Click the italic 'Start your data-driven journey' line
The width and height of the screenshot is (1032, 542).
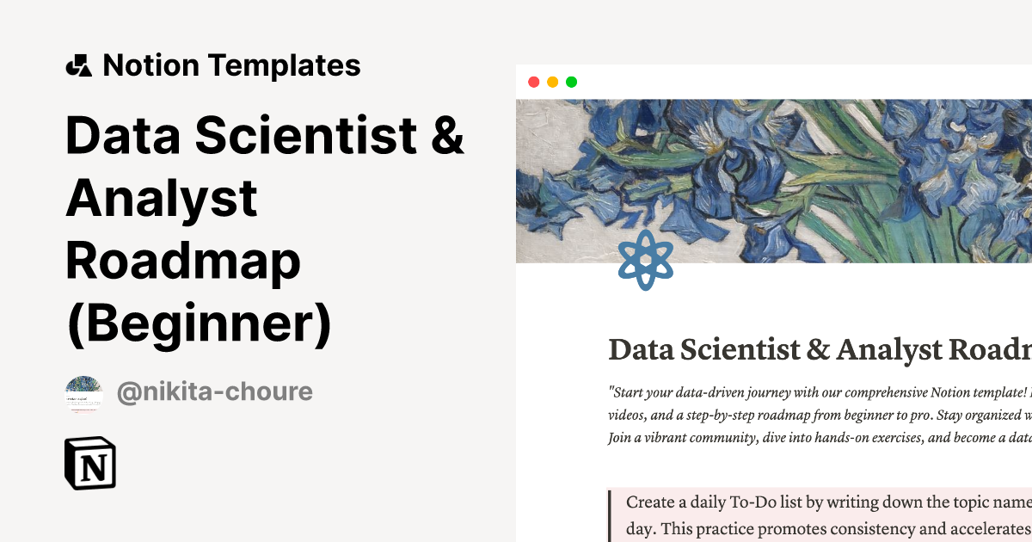819,392
